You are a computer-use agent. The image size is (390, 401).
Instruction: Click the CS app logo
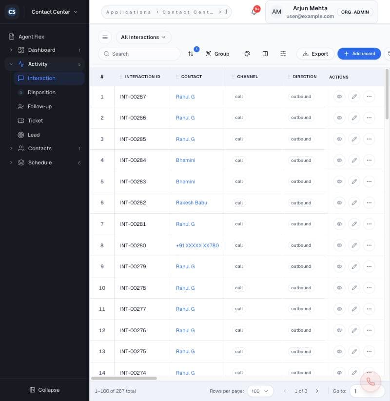(12, 12)
